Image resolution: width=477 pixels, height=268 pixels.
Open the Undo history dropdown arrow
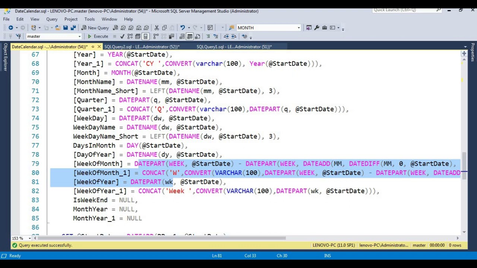[188, 28]
